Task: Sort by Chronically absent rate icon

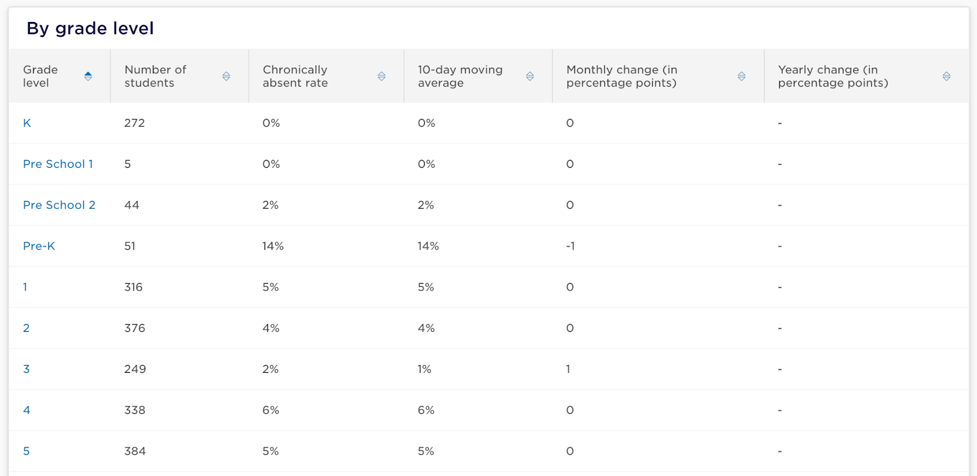Action: point(382,76)
